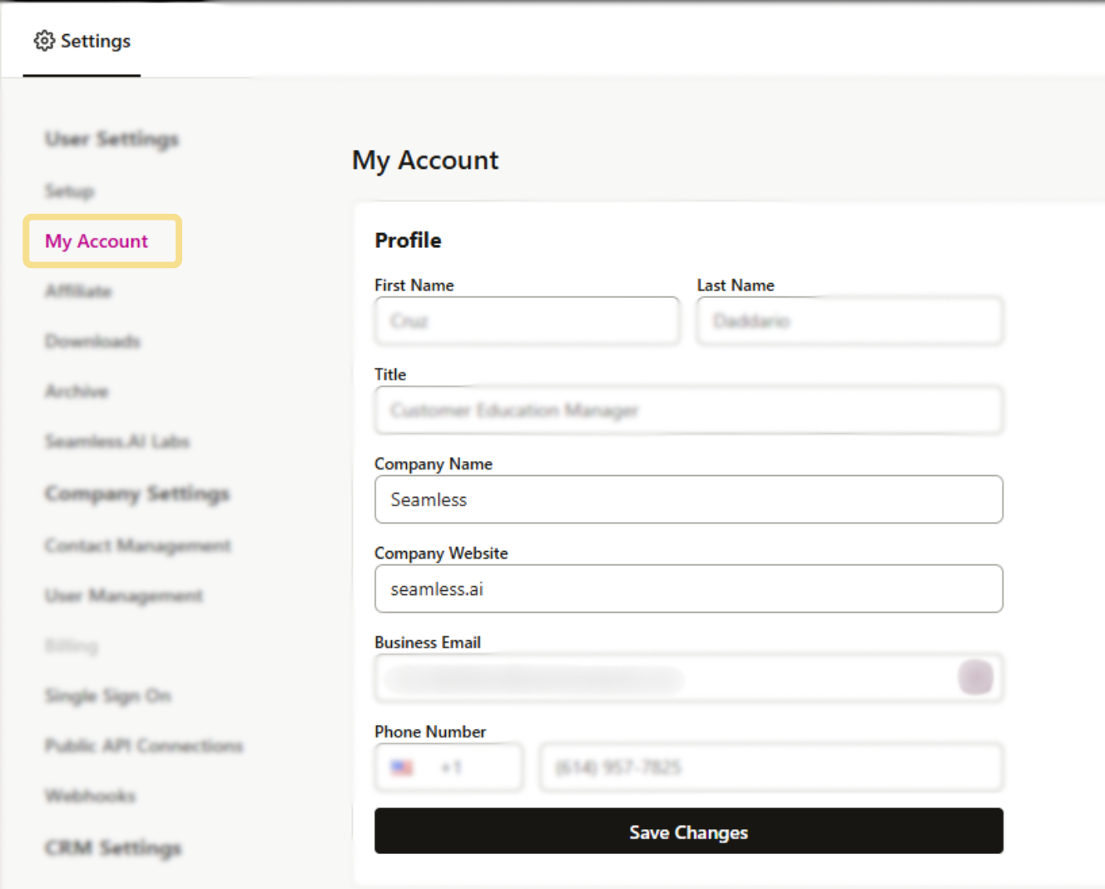This screenshot has width=1105, height=889.
Task: Open Contact Management settings
Action: (x=138, y=545)
